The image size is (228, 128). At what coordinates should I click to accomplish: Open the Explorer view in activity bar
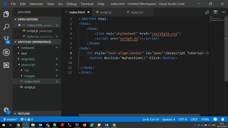point(6,14)
